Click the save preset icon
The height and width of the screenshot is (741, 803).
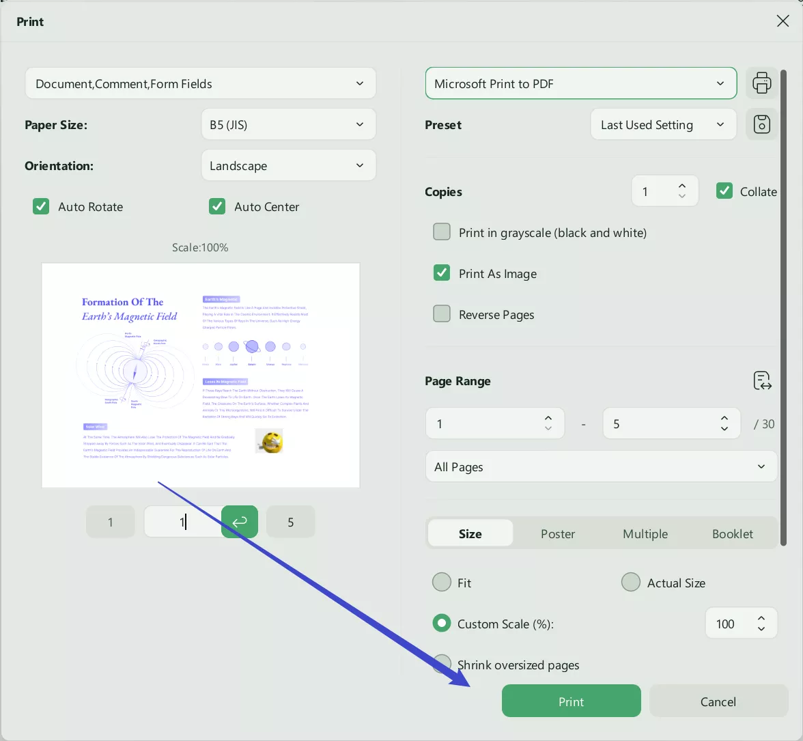pos(761,124)
